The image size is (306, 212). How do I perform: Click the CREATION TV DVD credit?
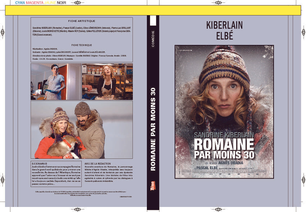pyautogui.click(x=126, y=197)
